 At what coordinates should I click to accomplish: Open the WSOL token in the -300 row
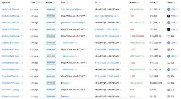point(173,29)
